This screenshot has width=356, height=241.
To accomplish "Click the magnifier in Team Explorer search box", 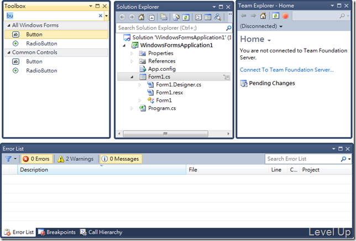I will (x=342, y=15).
